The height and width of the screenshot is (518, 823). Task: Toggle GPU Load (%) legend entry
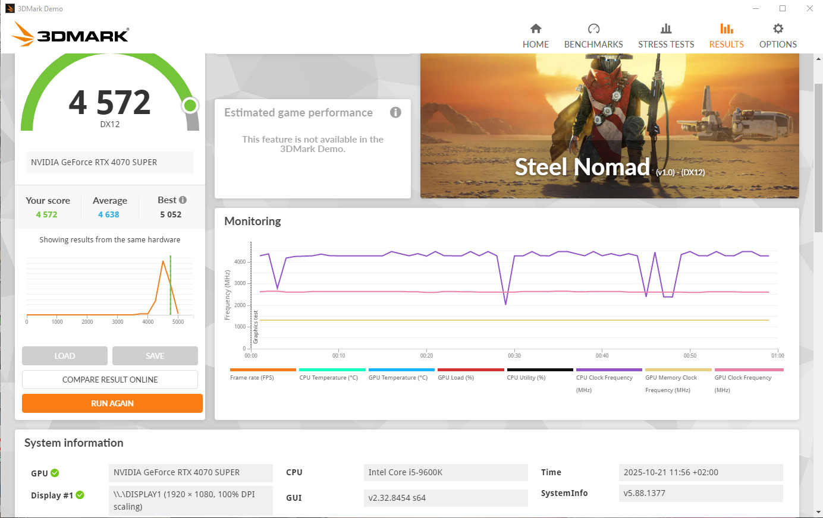click(470, 374)
